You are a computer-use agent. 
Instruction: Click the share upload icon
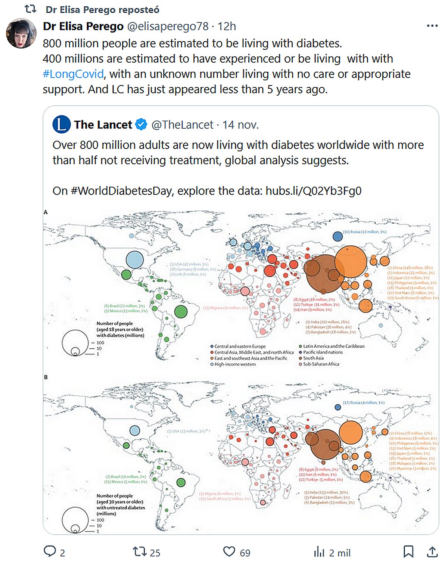[432, 552]
